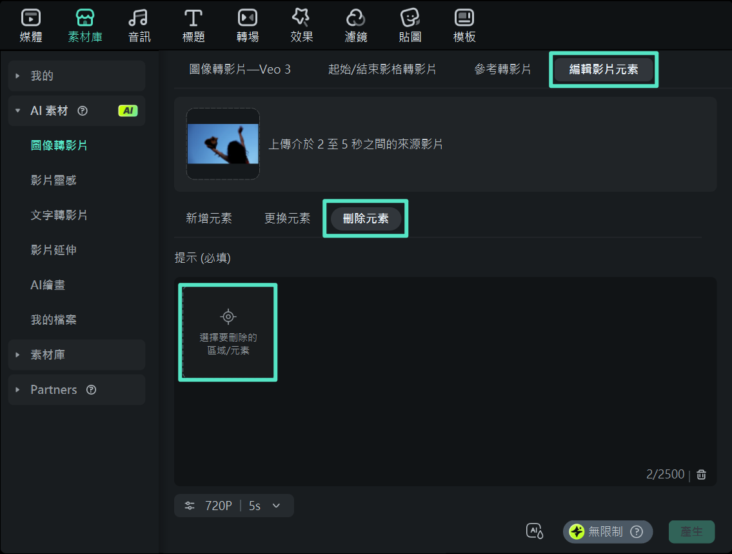Click the 模板 templates icon

coord(464,25)
